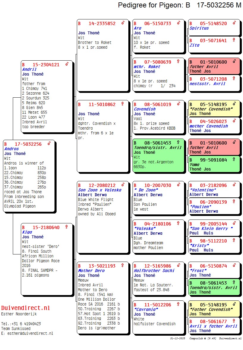Click the female symbol on Cavrania 11-5012206
This screenshot has height=350, width=243.
tap(178, 304)
